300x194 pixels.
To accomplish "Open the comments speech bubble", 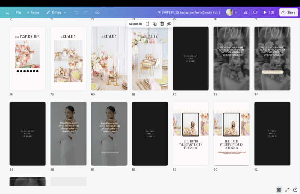I will coord(255,12).
